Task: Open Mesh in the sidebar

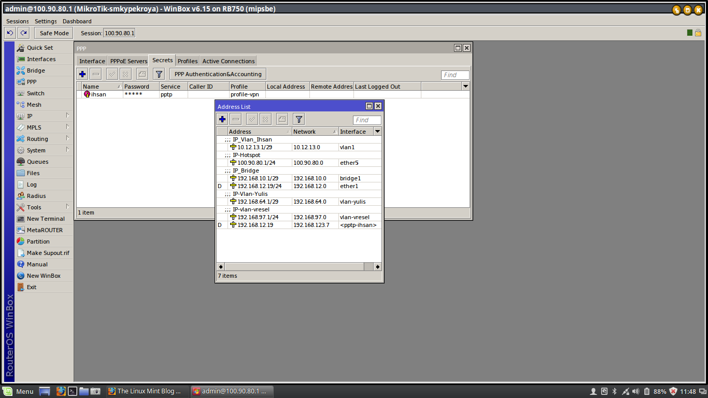Action: 44,105
